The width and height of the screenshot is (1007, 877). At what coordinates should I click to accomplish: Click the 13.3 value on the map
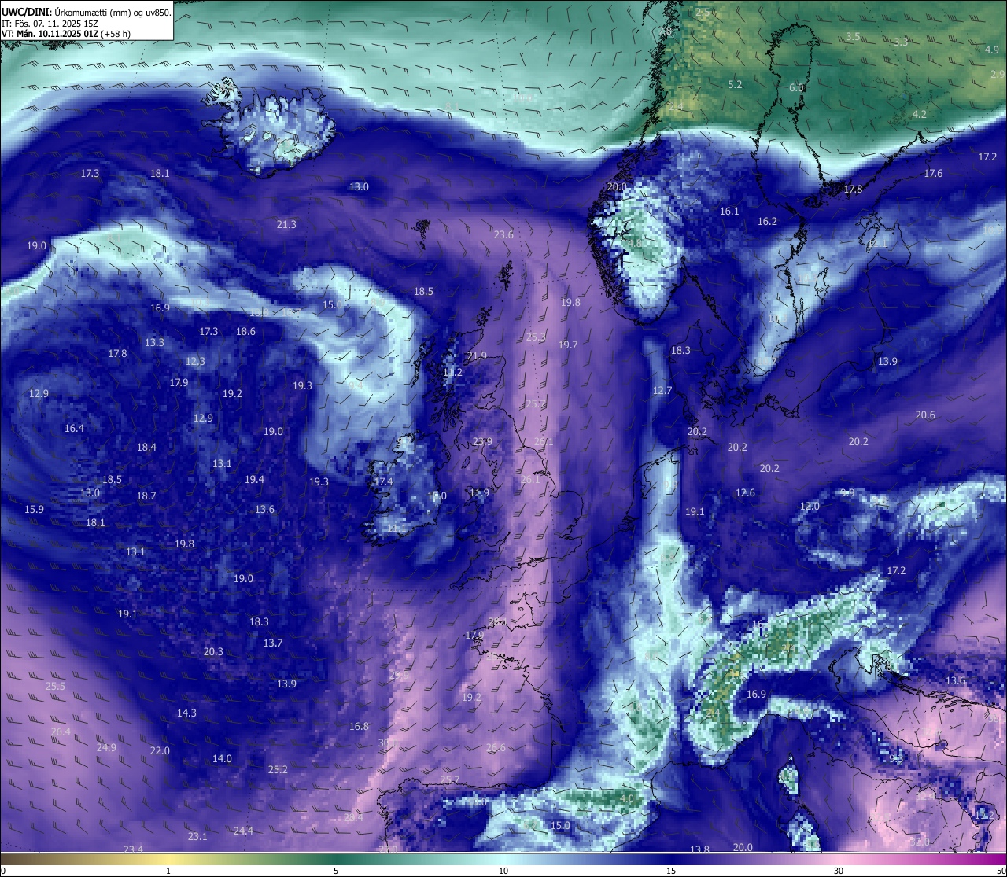pyautogui.click(x=154, y=342)
